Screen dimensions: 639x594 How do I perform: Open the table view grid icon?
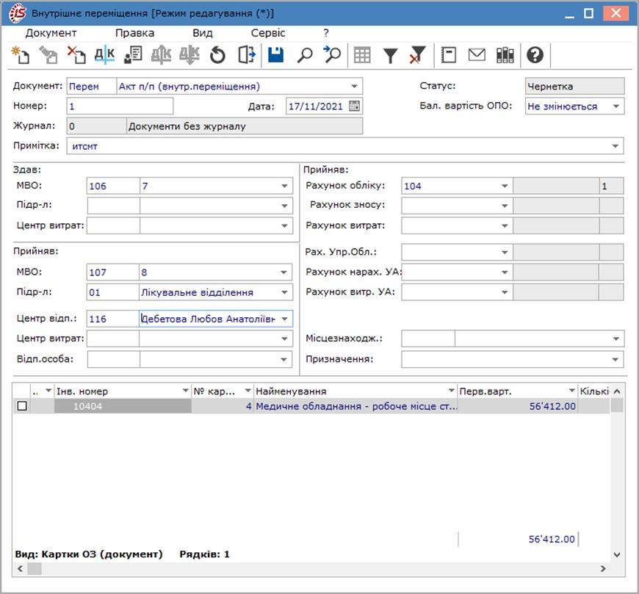362,55
